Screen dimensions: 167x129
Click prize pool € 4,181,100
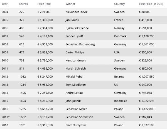click(x=45, y=36)
